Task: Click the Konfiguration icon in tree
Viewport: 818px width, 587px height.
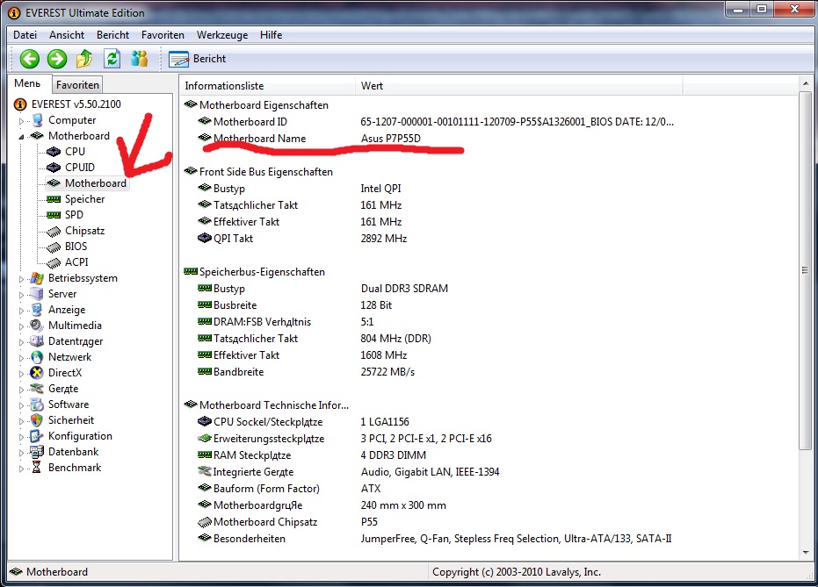Action: pyautogui.click(x=37, y=436)
